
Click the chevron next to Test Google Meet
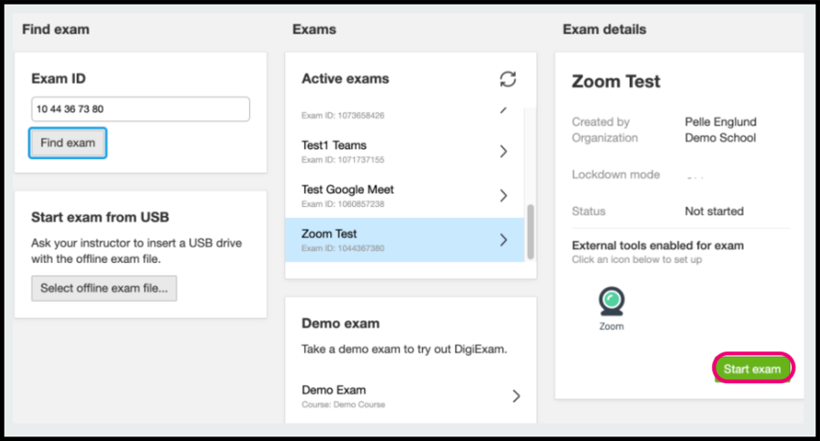(503, 196)
